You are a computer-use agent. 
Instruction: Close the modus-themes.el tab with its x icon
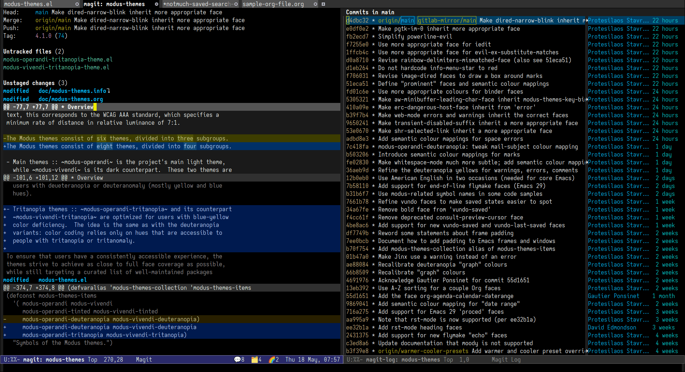click(77, 4)
